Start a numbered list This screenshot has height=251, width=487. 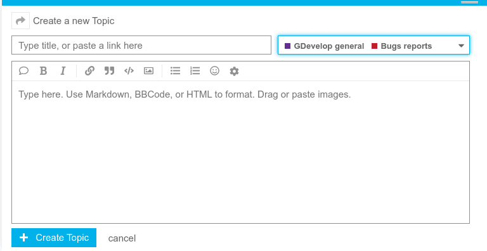195,71
